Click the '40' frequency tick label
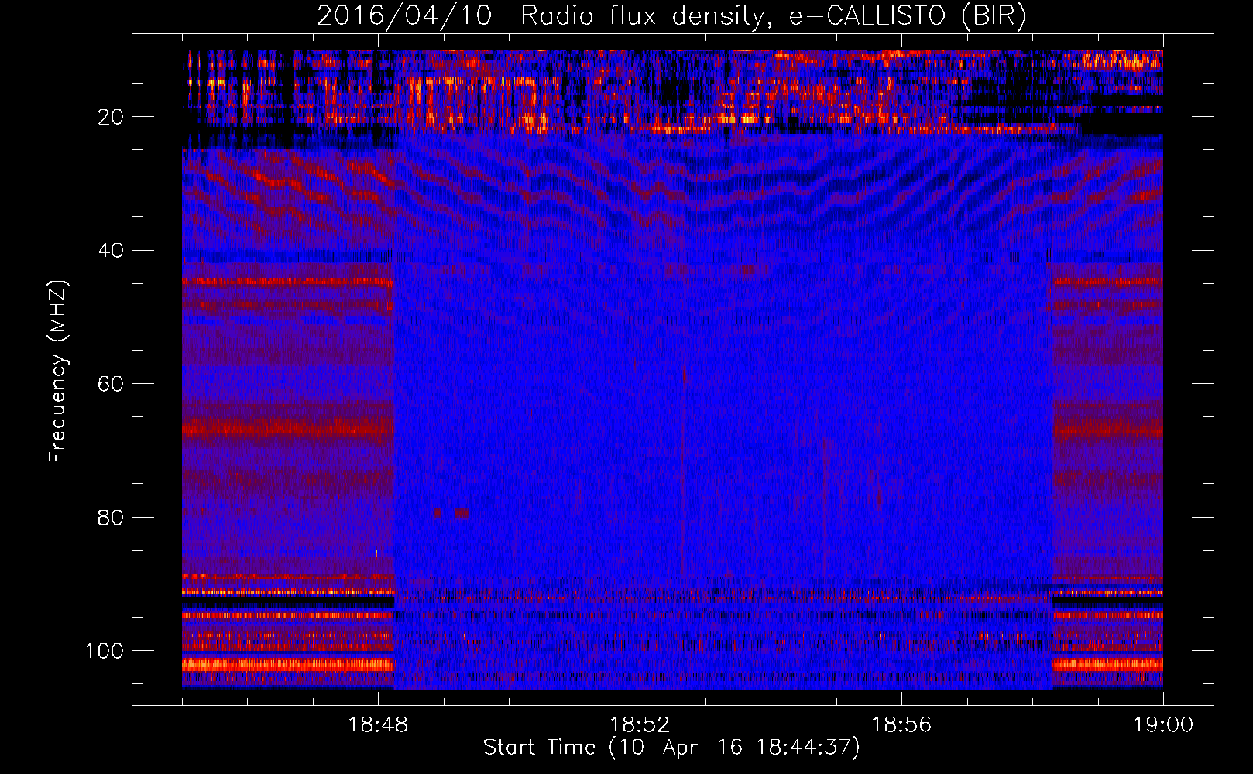1253x774 pixels. 111,251
